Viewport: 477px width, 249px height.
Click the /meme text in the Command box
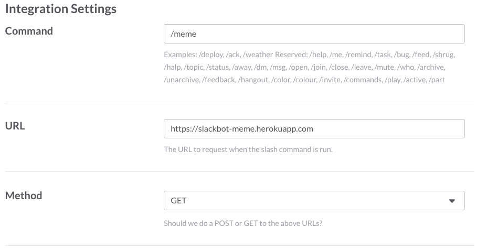click(x=183, y=34)
